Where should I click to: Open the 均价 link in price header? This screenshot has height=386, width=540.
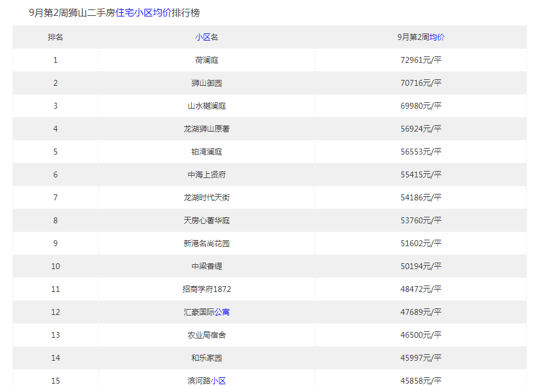pos(436,37)
